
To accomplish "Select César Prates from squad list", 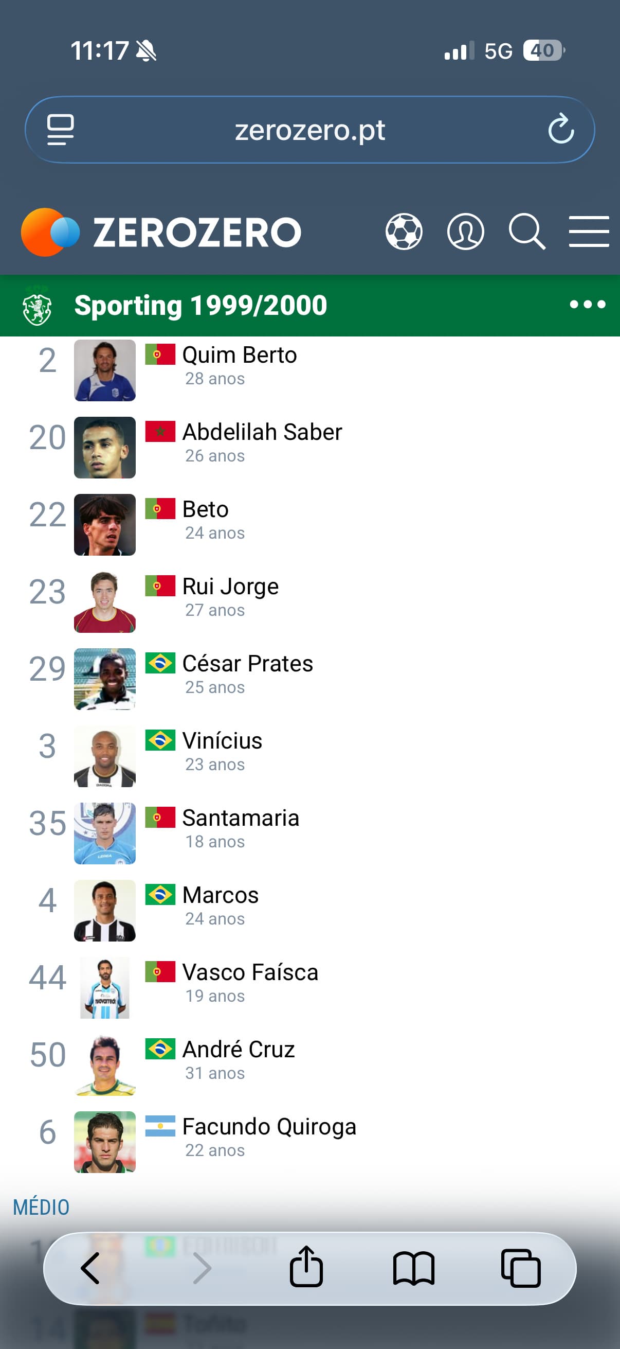I will click(247, 664).
